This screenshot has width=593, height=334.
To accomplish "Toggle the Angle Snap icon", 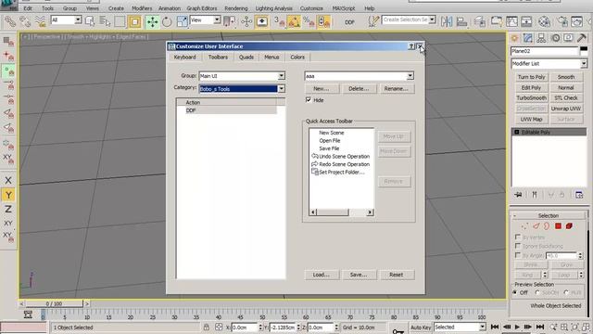I will coord(294,21).
